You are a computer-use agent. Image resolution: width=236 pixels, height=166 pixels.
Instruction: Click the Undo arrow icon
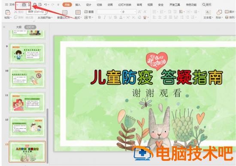[x=46, y=5]
